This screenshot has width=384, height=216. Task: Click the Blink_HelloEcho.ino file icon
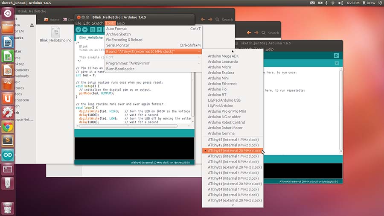(55, 32)
